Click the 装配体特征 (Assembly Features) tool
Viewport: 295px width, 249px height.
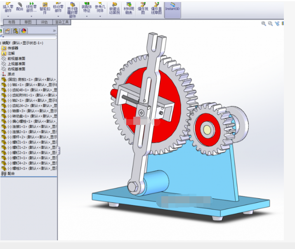point(87,7)
